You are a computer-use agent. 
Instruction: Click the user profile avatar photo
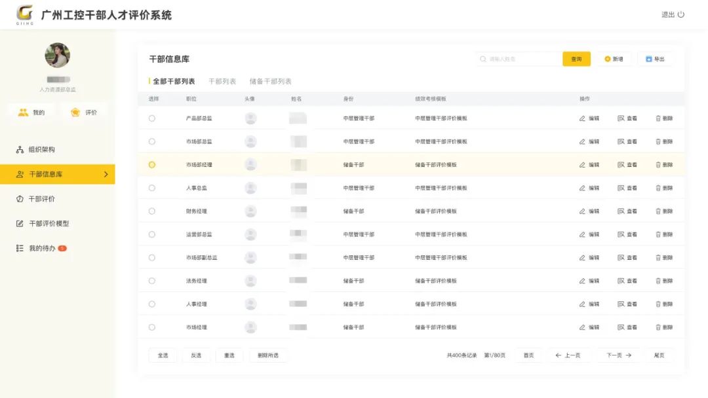(58, 56)
